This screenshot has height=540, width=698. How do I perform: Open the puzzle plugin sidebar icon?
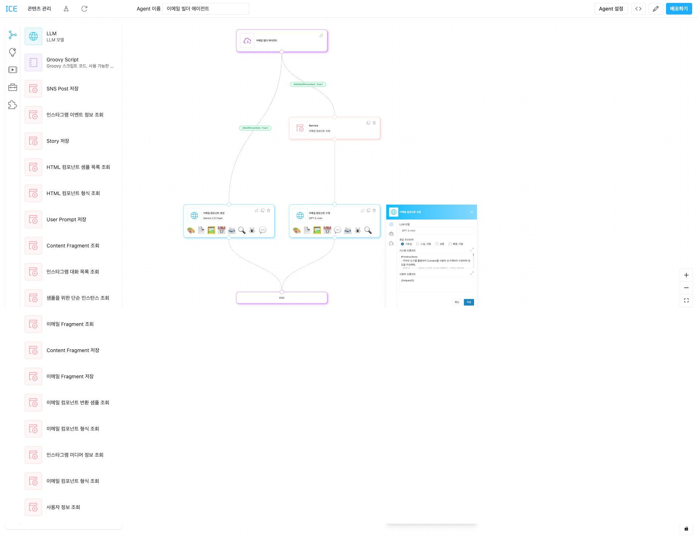tap(13, 105)
